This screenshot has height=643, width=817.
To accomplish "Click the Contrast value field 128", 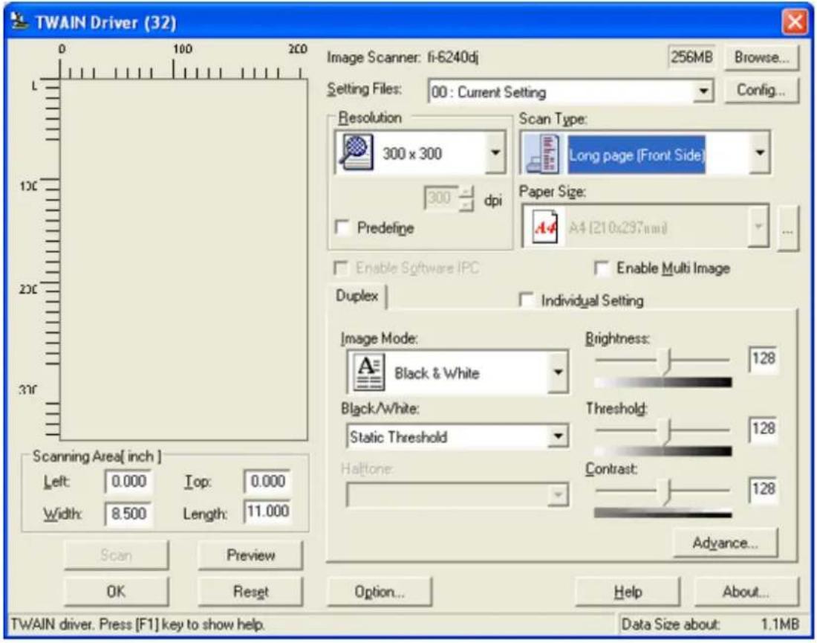I will tap(764, 488).
